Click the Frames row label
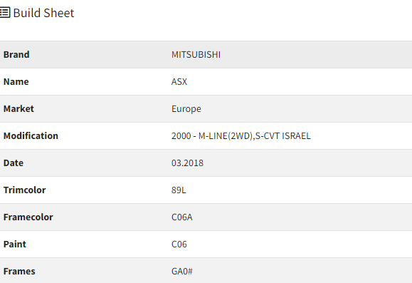The height and width of the screenshot is (283, 412). [x=19, y=272]
